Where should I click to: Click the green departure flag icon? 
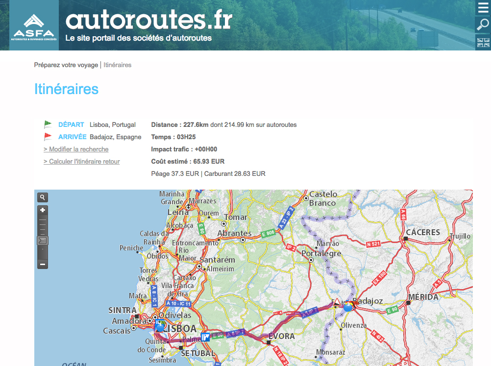[48, 124]
